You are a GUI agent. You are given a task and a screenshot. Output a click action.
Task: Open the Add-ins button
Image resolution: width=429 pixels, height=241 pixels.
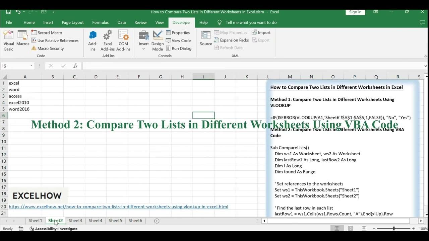click(x=93, y=41)
